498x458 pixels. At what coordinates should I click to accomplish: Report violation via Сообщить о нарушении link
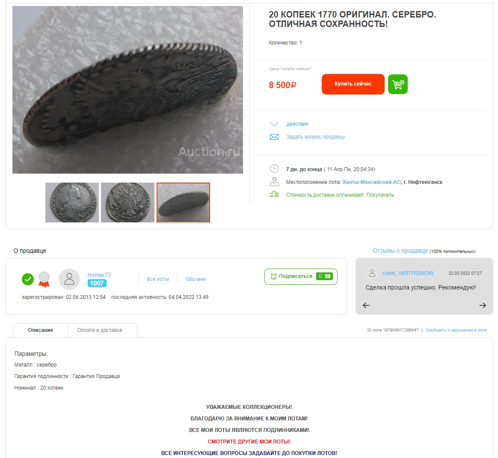tap(456, 330)
